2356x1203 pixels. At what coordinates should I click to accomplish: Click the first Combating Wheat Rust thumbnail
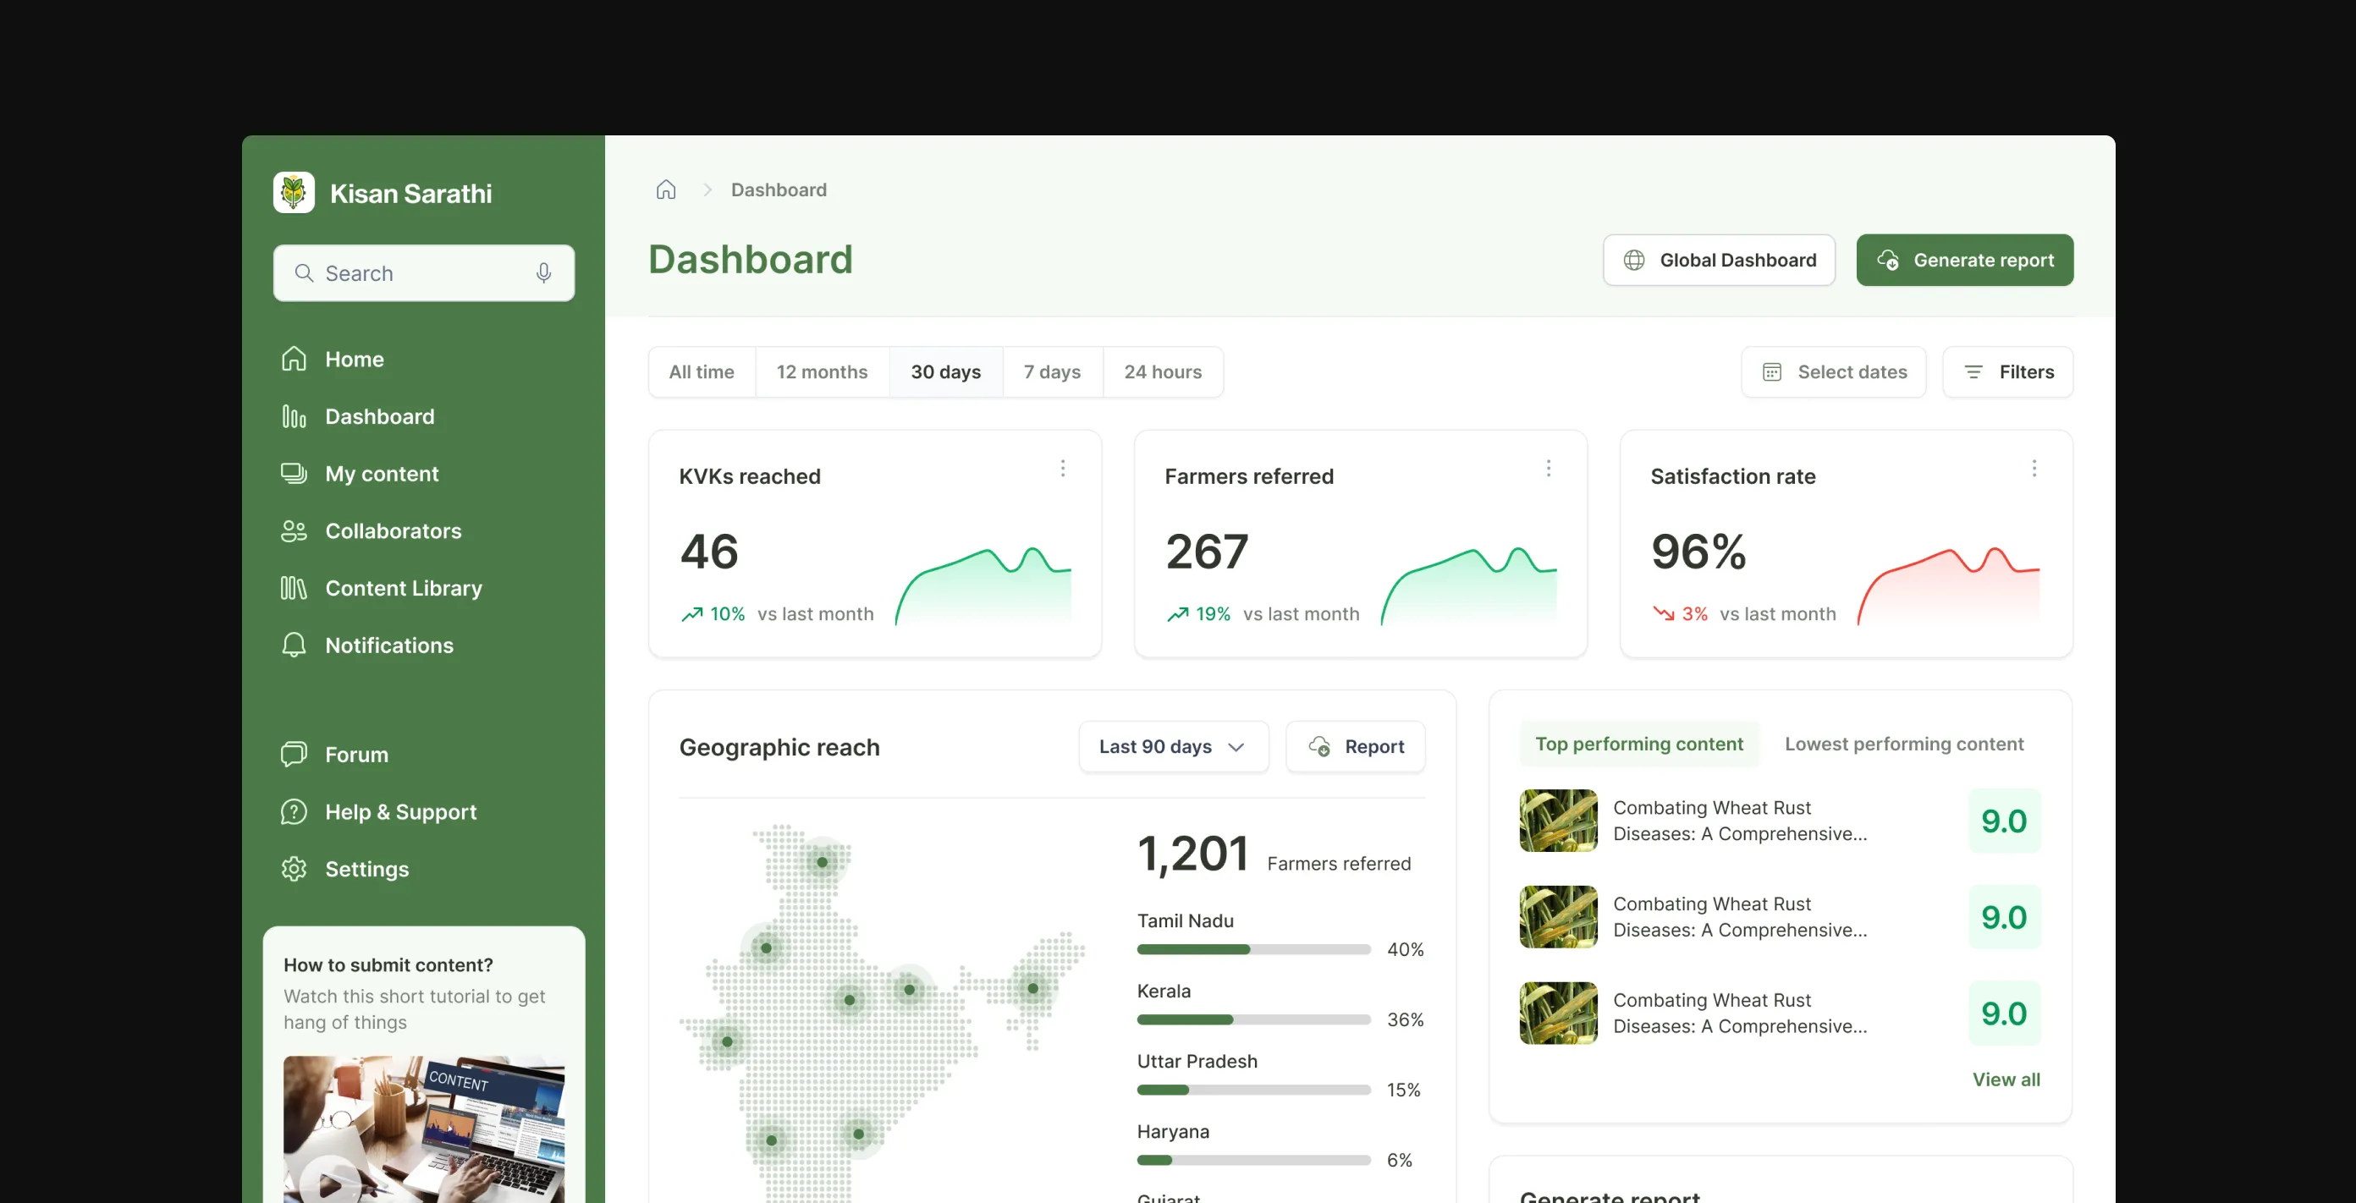[x=1559, y=820]
